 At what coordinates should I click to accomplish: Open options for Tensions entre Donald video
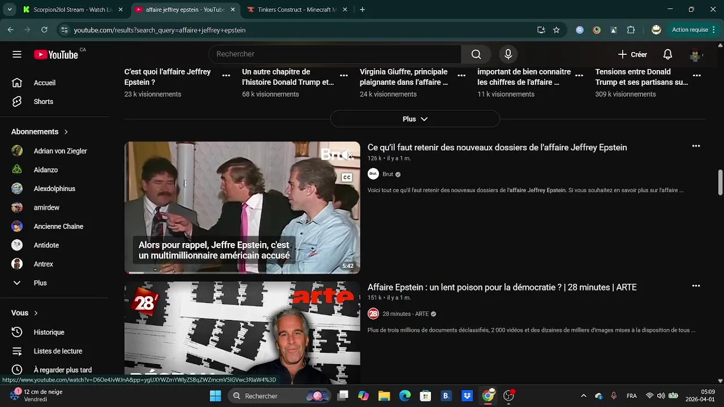click(x=697, y=75)
